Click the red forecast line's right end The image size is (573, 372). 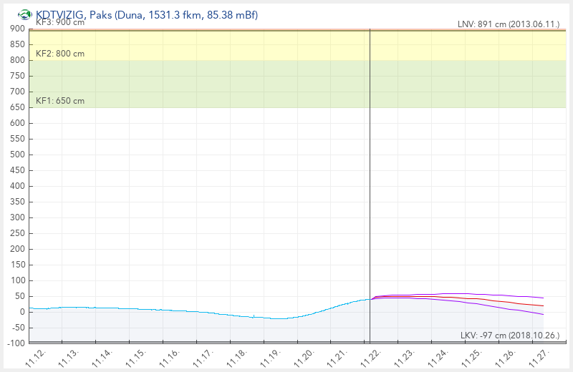pyautogui.click(x=544, y=306)
